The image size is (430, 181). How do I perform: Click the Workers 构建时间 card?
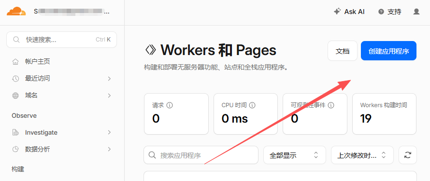(384, 114)
